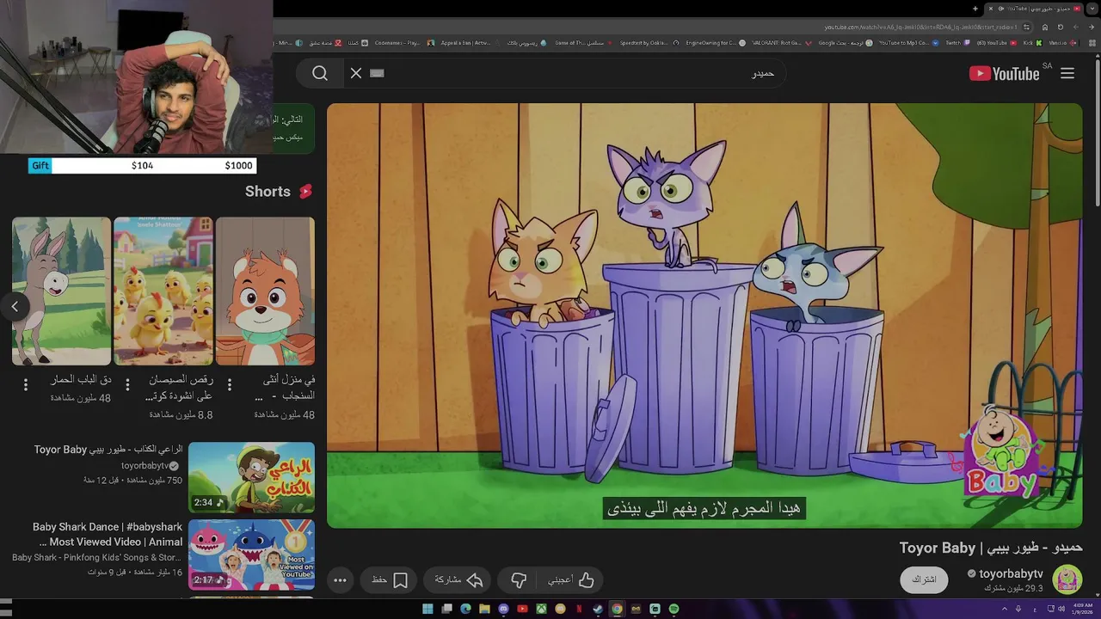Open the Kick bookmark
The width and height of the screenshot is (1101, 619).
pyautogui.click(x=1033, y=42)
